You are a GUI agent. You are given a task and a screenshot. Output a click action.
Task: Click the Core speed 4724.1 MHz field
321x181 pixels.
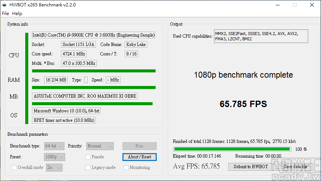(x=74, y=54)
